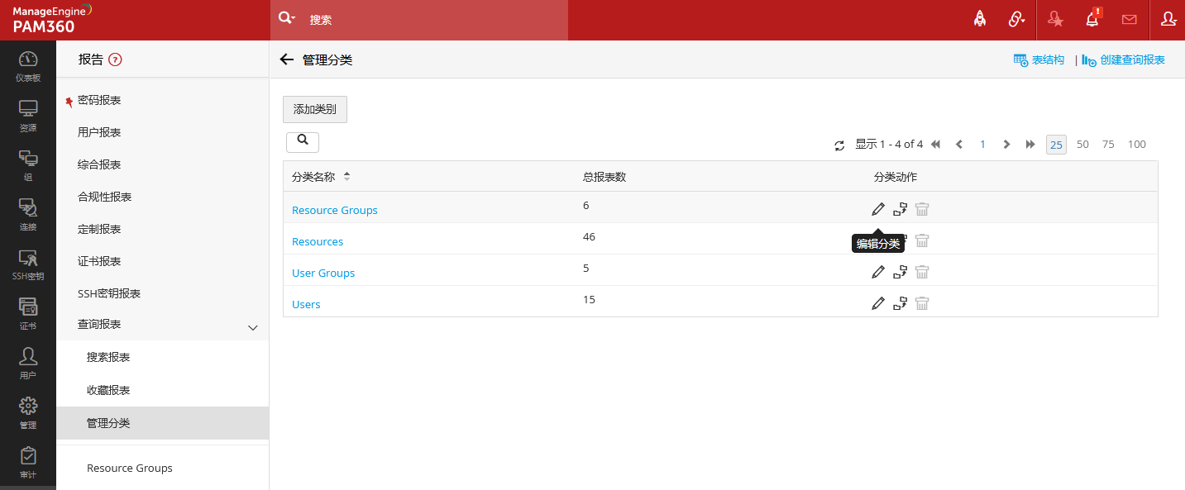Screen dimensions: 1185x490
Task: Click the help question mark next to 报告
Action: coord(116,59)
